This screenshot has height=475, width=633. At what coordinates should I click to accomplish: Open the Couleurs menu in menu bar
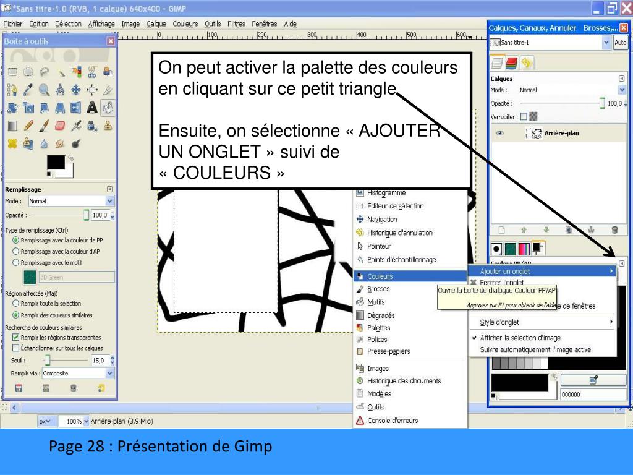pyautogui.click(x=185, y=24)
